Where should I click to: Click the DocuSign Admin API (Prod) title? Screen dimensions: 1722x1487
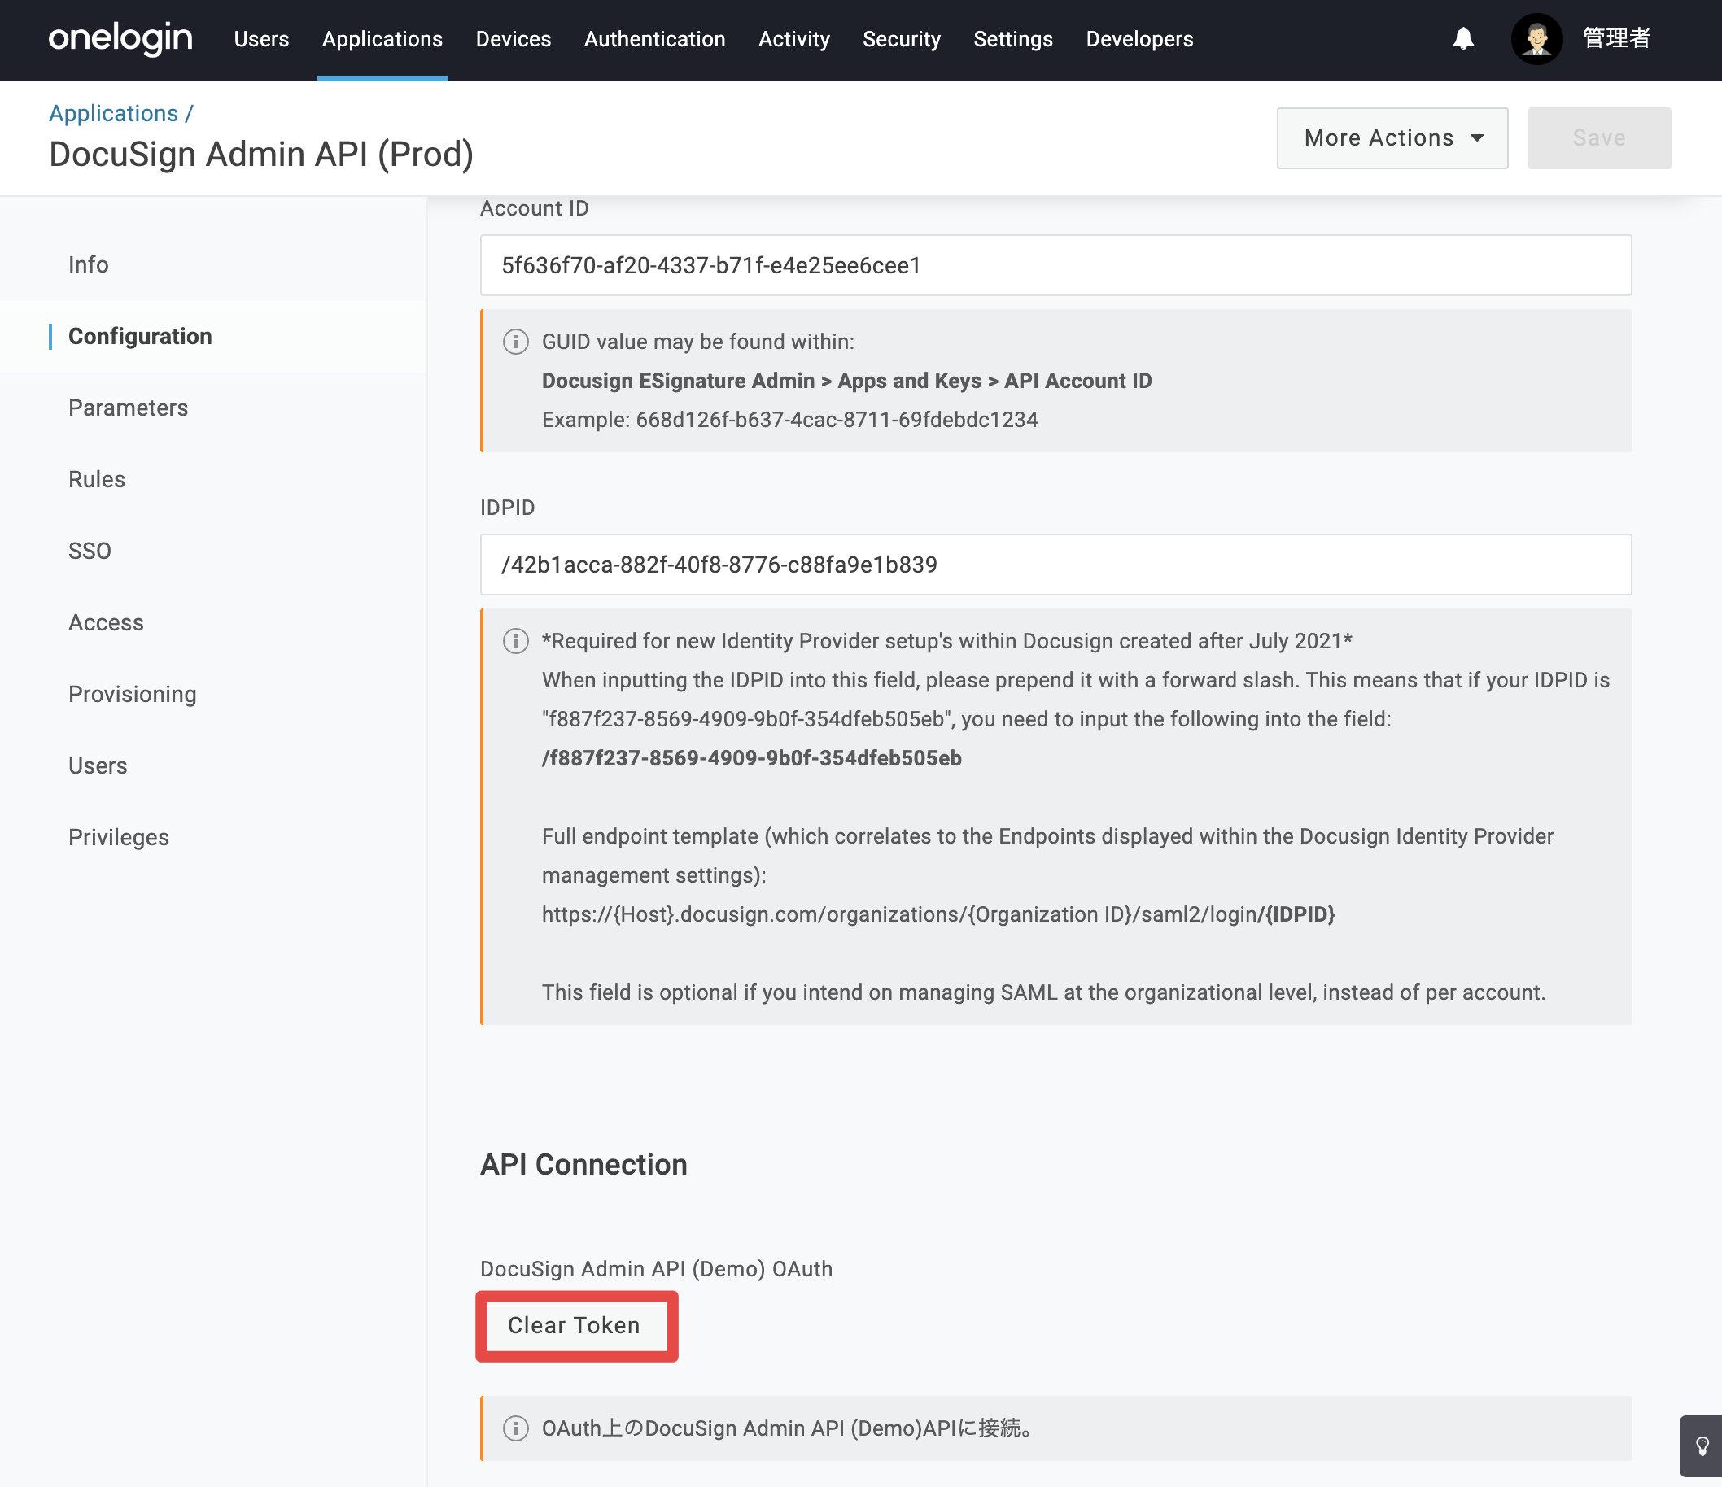click(261, 155)
